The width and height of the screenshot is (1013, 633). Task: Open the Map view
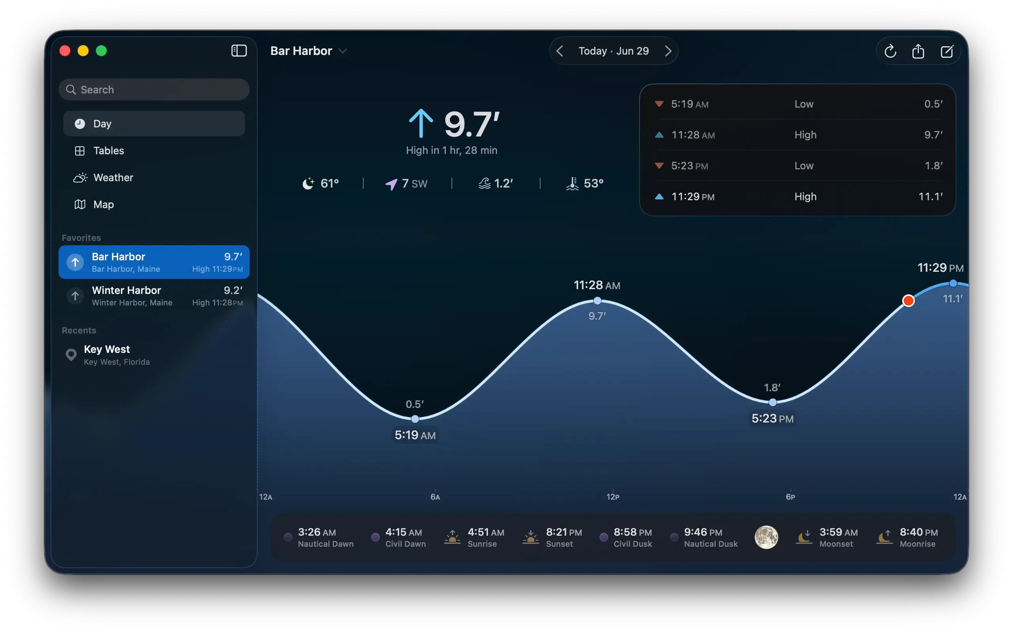tap(154, 204)
